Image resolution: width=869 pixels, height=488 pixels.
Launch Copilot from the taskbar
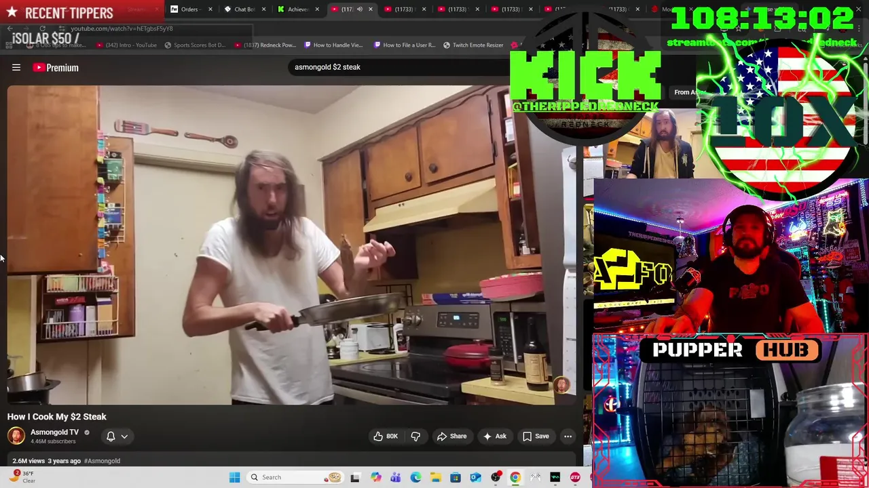(x=375, y=477)
